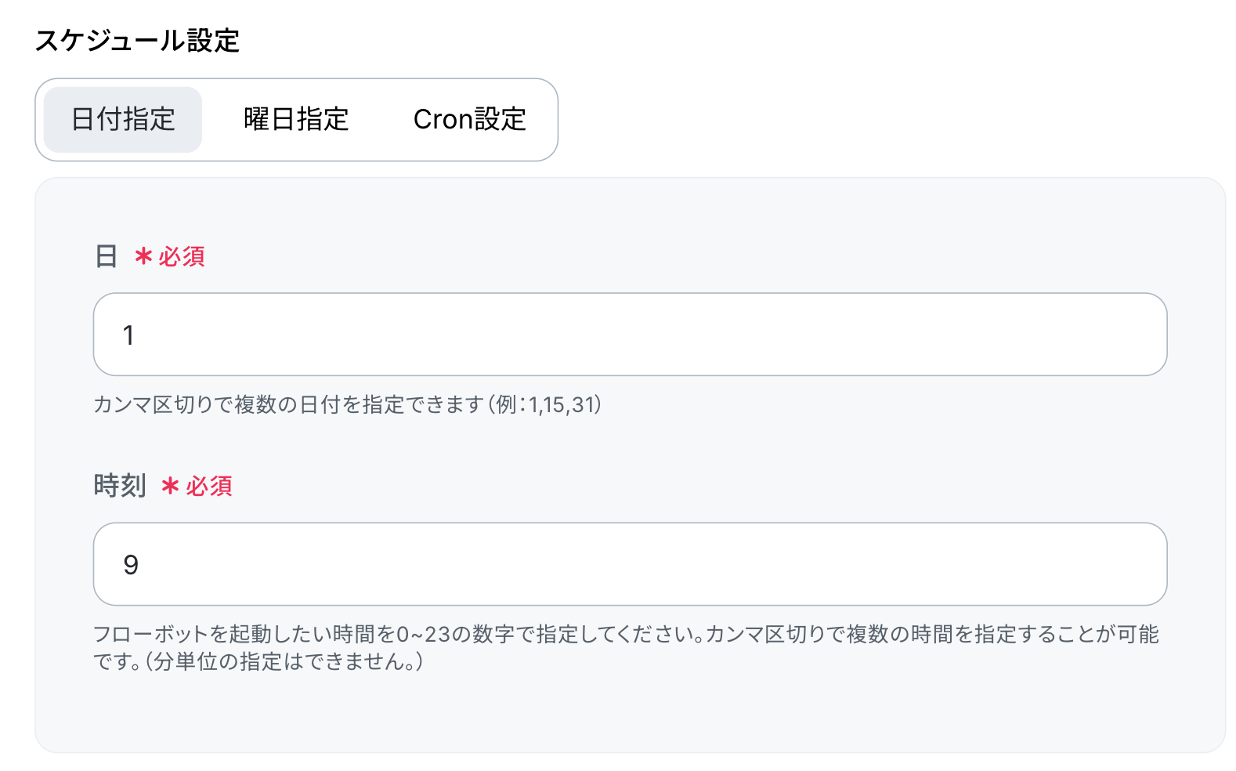Click the value 1 in the day field
Viewport: 1236px width, 771px height.
coord(128,335)
